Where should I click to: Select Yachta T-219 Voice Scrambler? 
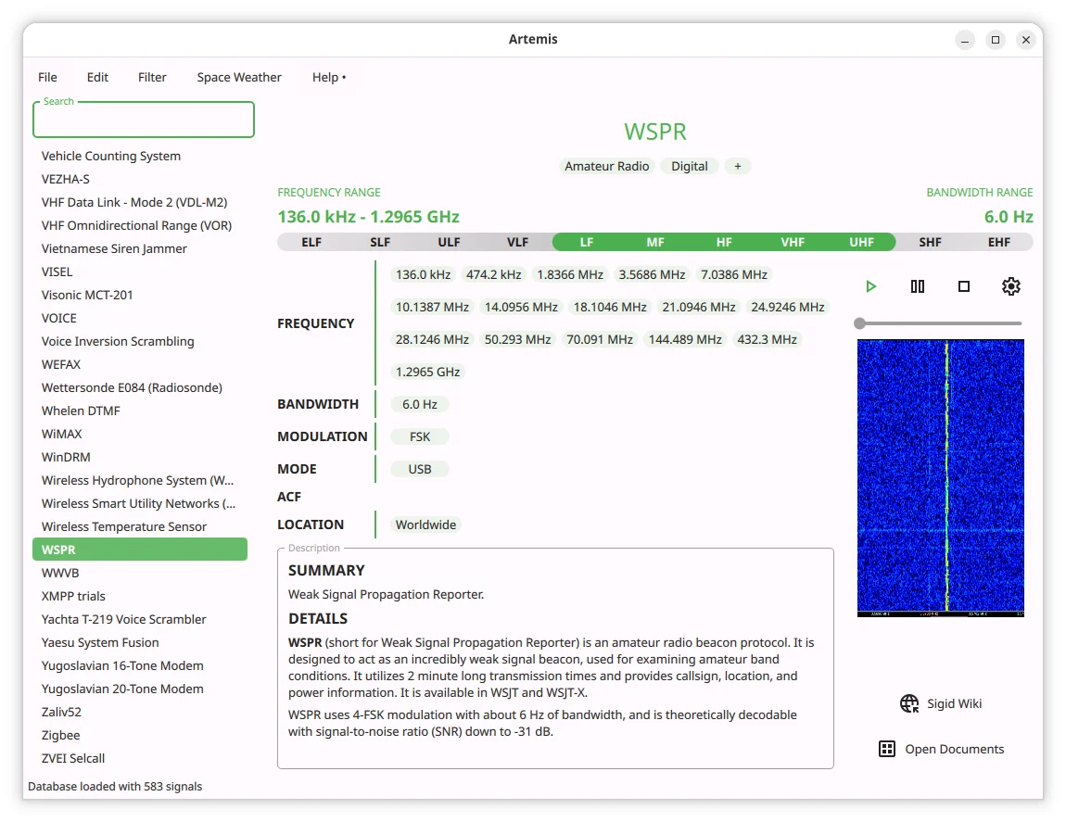(140, 619)
